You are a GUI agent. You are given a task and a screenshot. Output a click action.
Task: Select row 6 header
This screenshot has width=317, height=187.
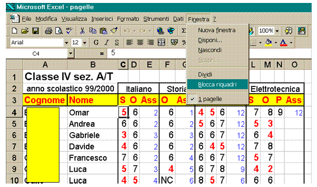14,135
